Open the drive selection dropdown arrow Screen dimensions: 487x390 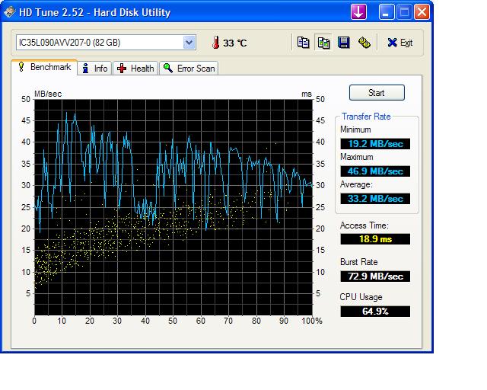point(189,43)
